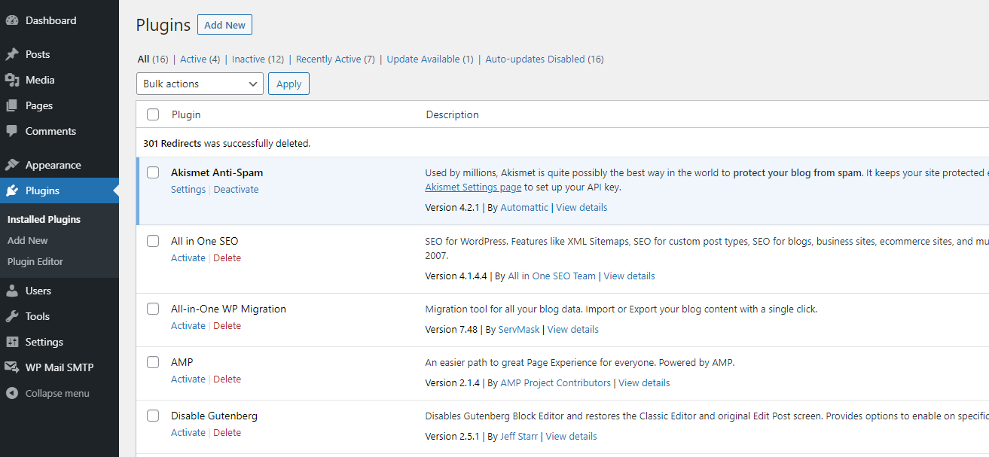Open AMP Project Contributors link

pyautogui.click(x=555, y=382)
